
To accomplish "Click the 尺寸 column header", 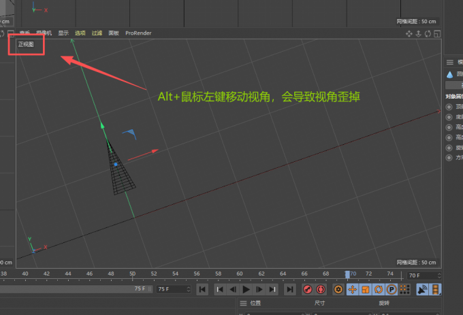I will [x=319, y=303].
